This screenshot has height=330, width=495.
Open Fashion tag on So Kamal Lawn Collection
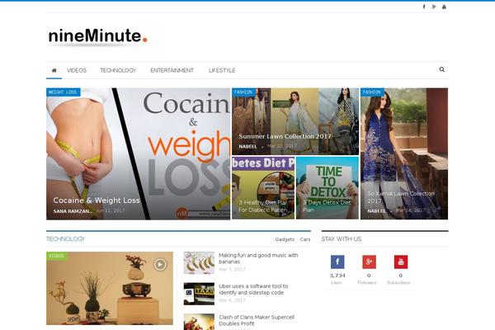(372, 92)
